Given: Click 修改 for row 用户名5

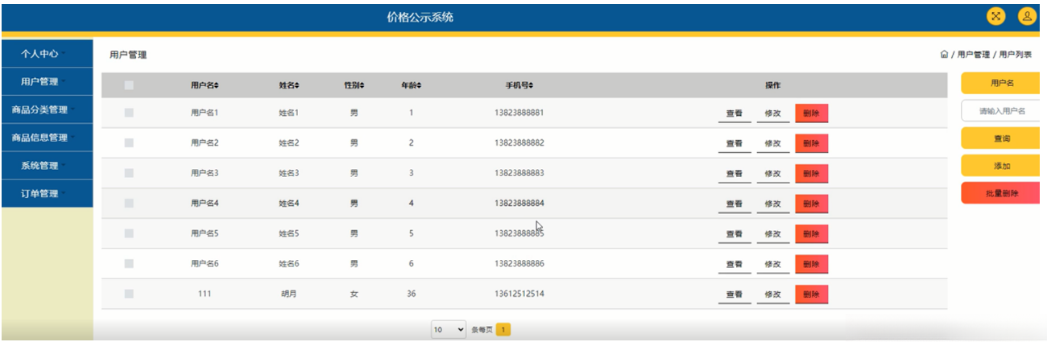Looking at the screenshot, I should pyautogui.click(x=772, y=234).
